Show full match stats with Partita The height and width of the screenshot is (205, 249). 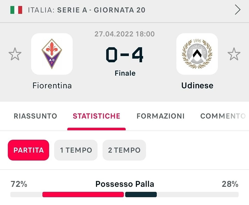coord(29,150)
